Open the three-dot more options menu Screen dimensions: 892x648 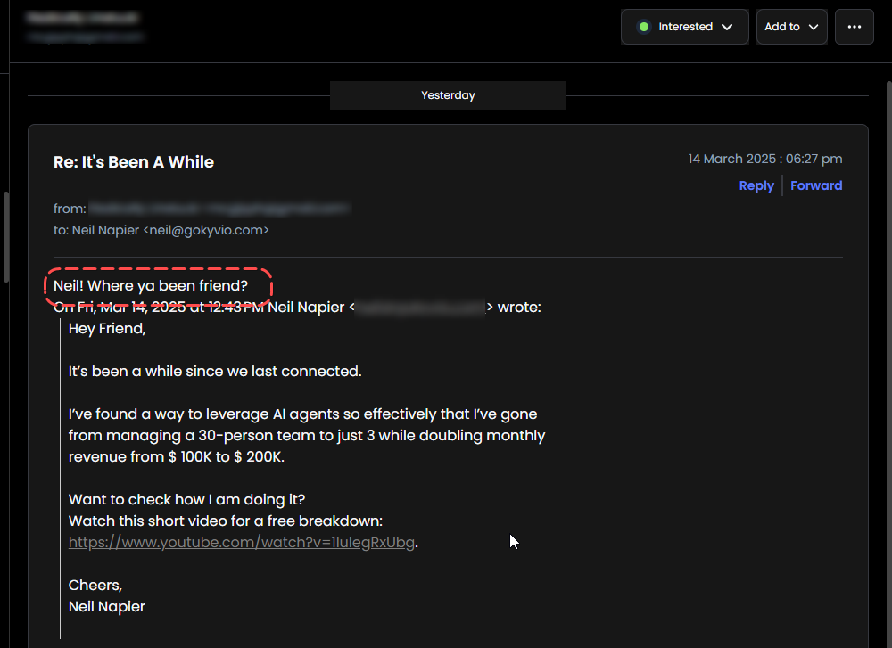click(854, 27)
